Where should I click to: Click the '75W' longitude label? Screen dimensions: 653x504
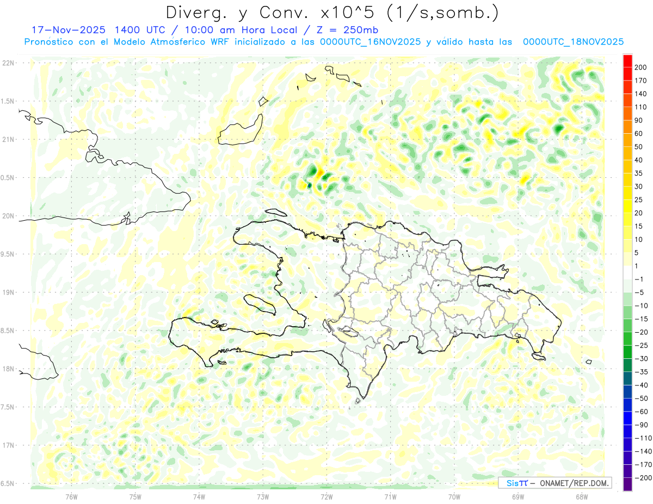(135, 496)
